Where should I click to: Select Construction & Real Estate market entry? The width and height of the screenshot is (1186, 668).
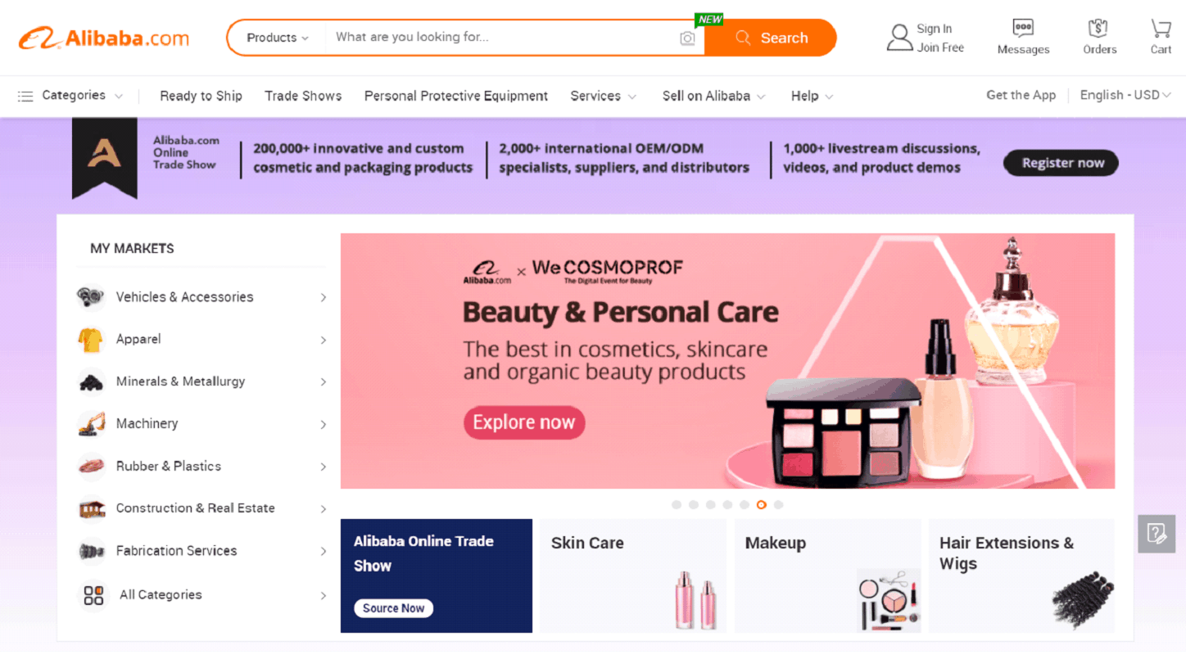tap(201, 508)
